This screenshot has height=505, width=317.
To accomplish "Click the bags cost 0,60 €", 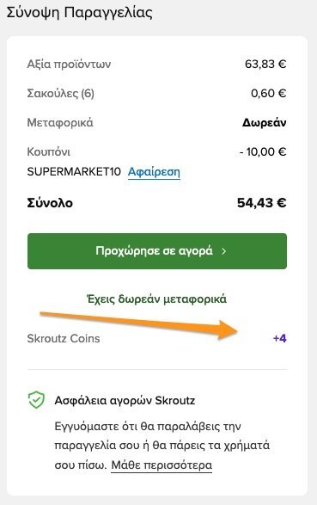I will point(269,94).
